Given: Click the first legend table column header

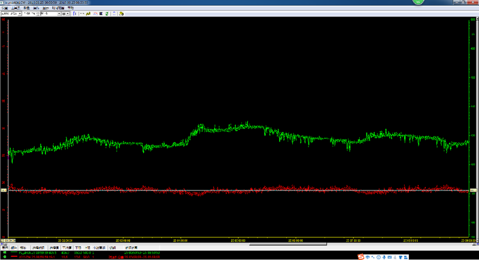Looking at the screenshot, I should 5,248.
